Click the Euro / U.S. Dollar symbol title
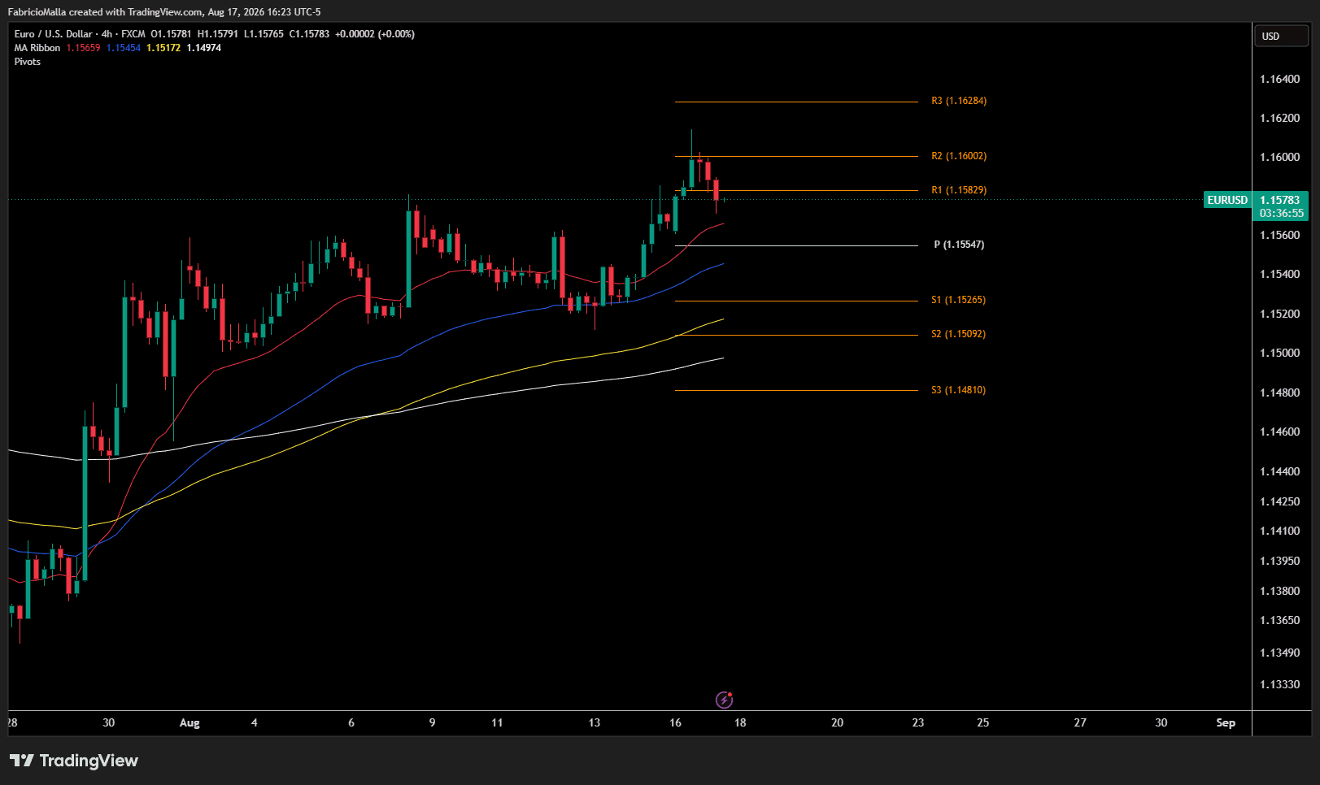The width and height of the screenshot is (1320, 785). pyautogui.click(x=53, y=34)
